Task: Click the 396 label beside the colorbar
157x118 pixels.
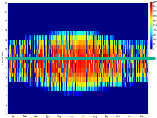Action: pyautogui.click(x=155, y=30)
